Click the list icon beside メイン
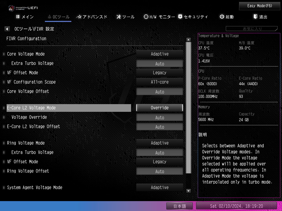Screen dimensions: 282x211 [x=18, y=17]
